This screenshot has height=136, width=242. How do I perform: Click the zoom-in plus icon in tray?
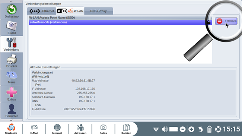(x=191, y=129)
